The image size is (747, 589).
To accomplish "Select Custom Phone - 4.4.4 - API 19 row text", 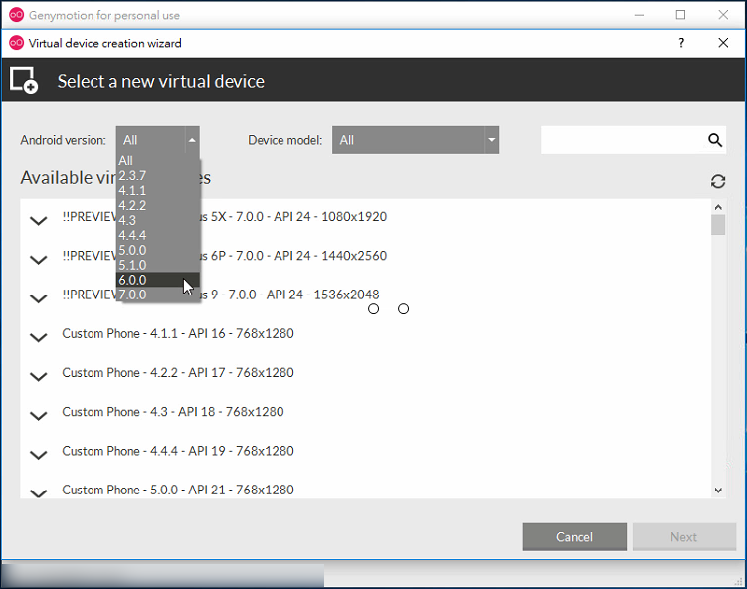I will [x=178, y=451].
